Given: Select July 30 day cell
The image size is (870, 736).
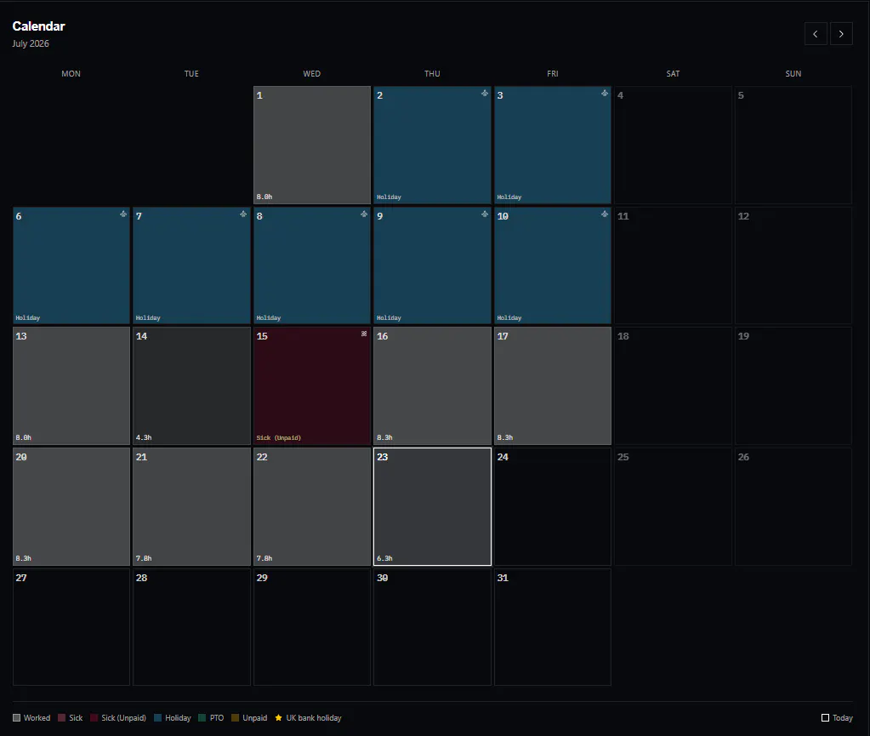Looking at the screenshot, I should click(432, 627).
